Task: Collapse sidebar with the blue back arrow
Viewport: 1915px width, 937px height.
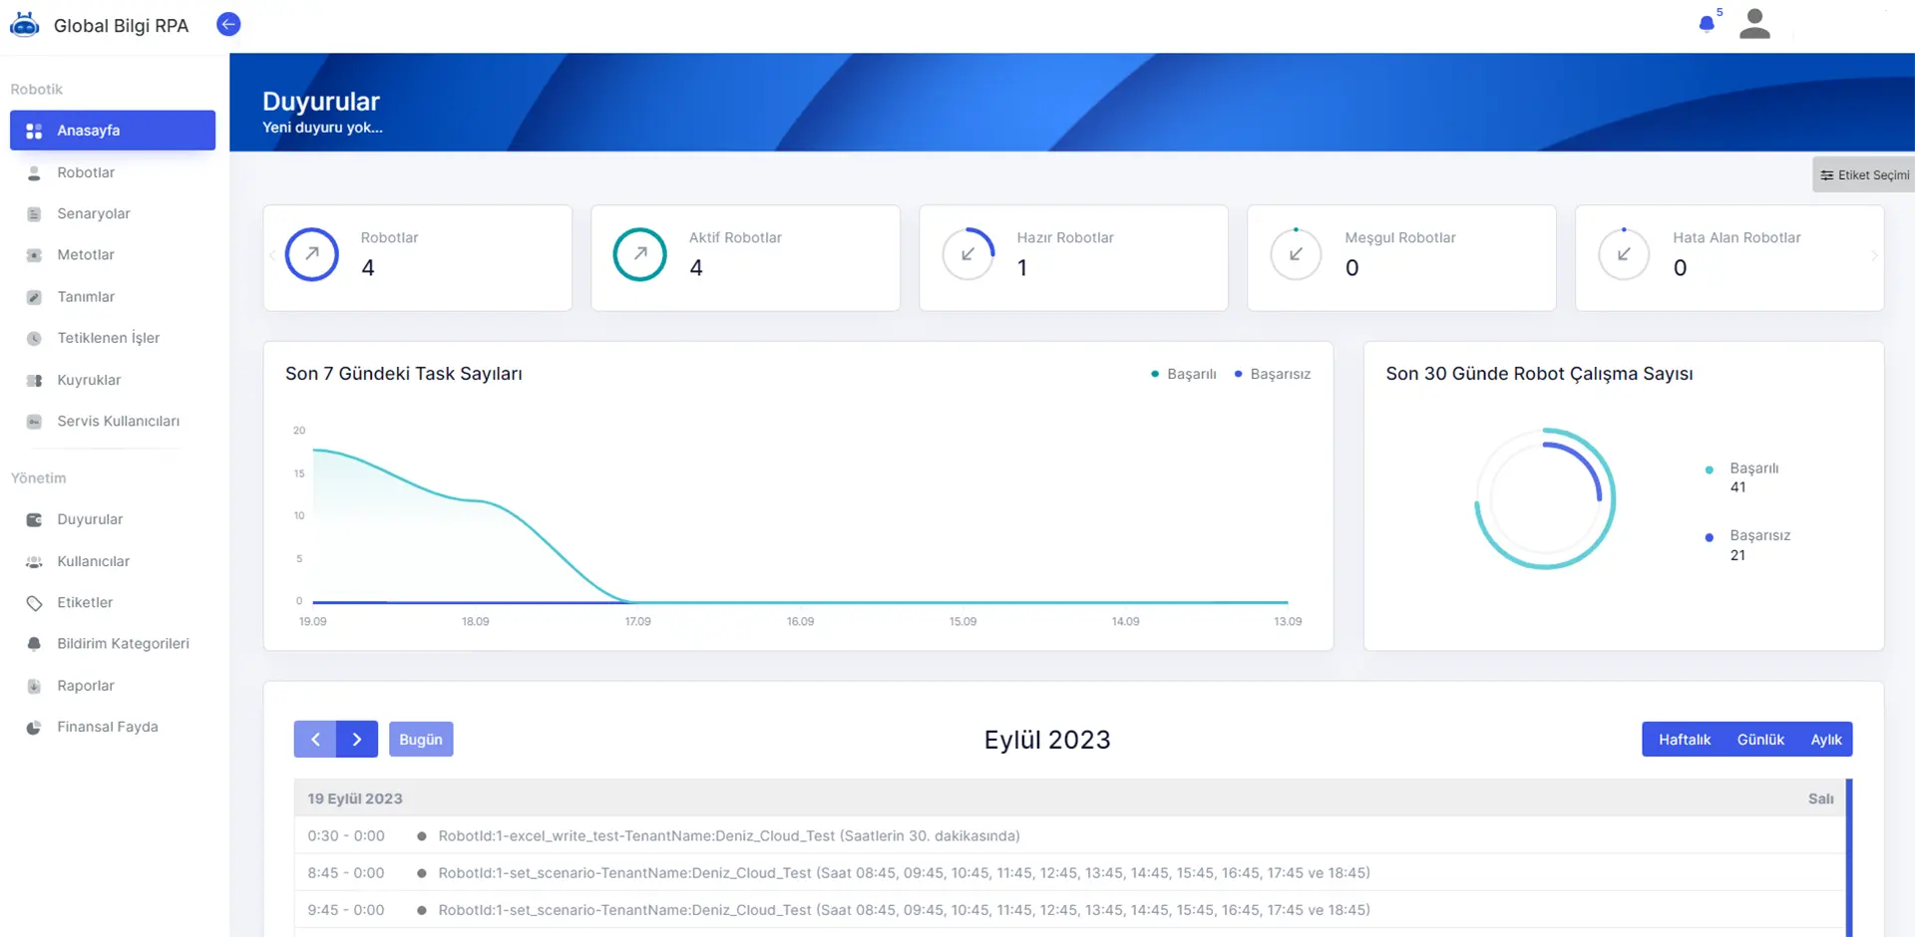Action: (x=228, y=25)
